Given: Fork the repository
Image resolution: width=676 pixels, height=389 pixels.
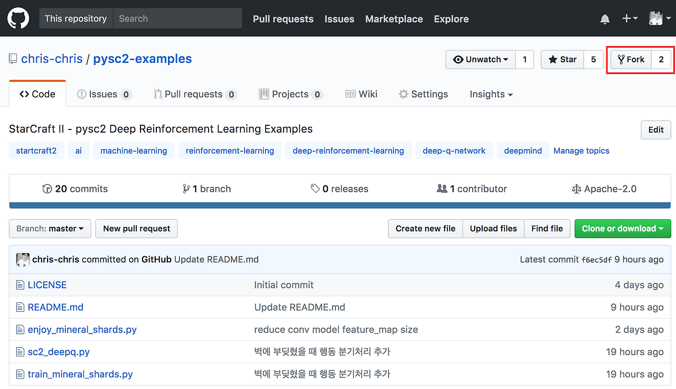Looking at the screenshot, I should (x=631, y=60).
